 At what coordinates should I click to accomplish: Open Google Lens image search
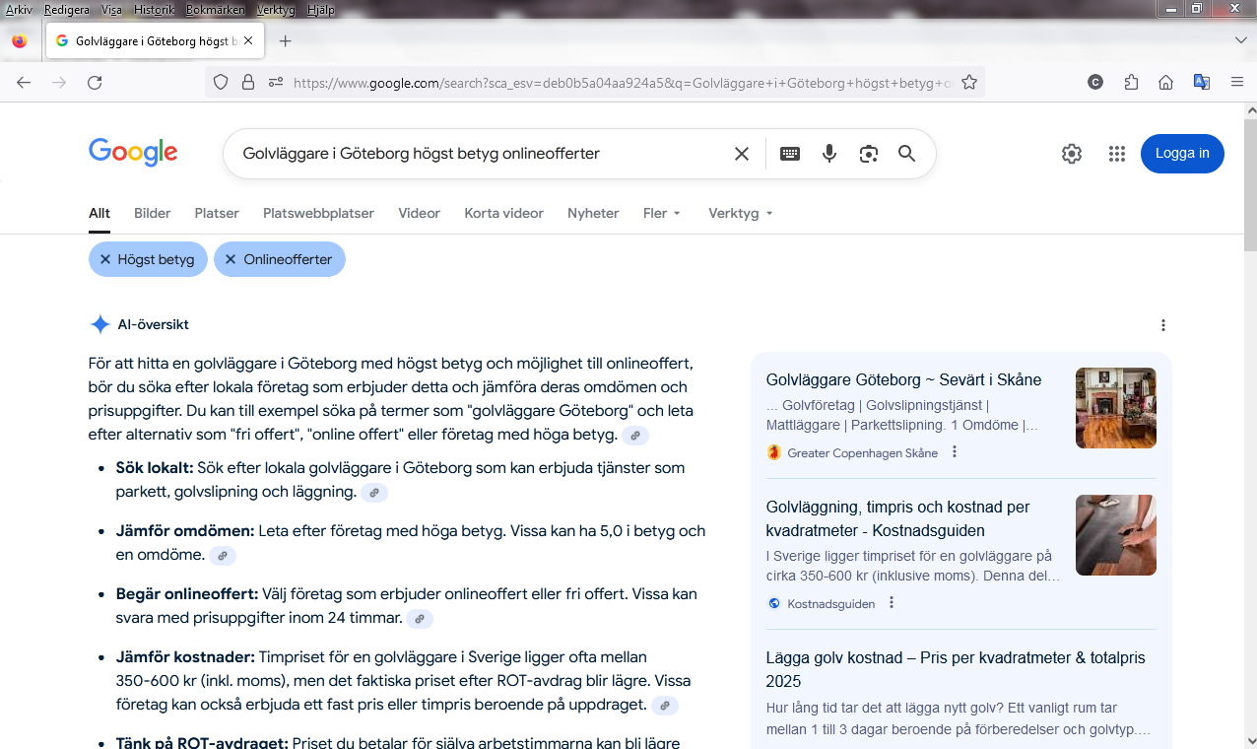pos(868,154)
